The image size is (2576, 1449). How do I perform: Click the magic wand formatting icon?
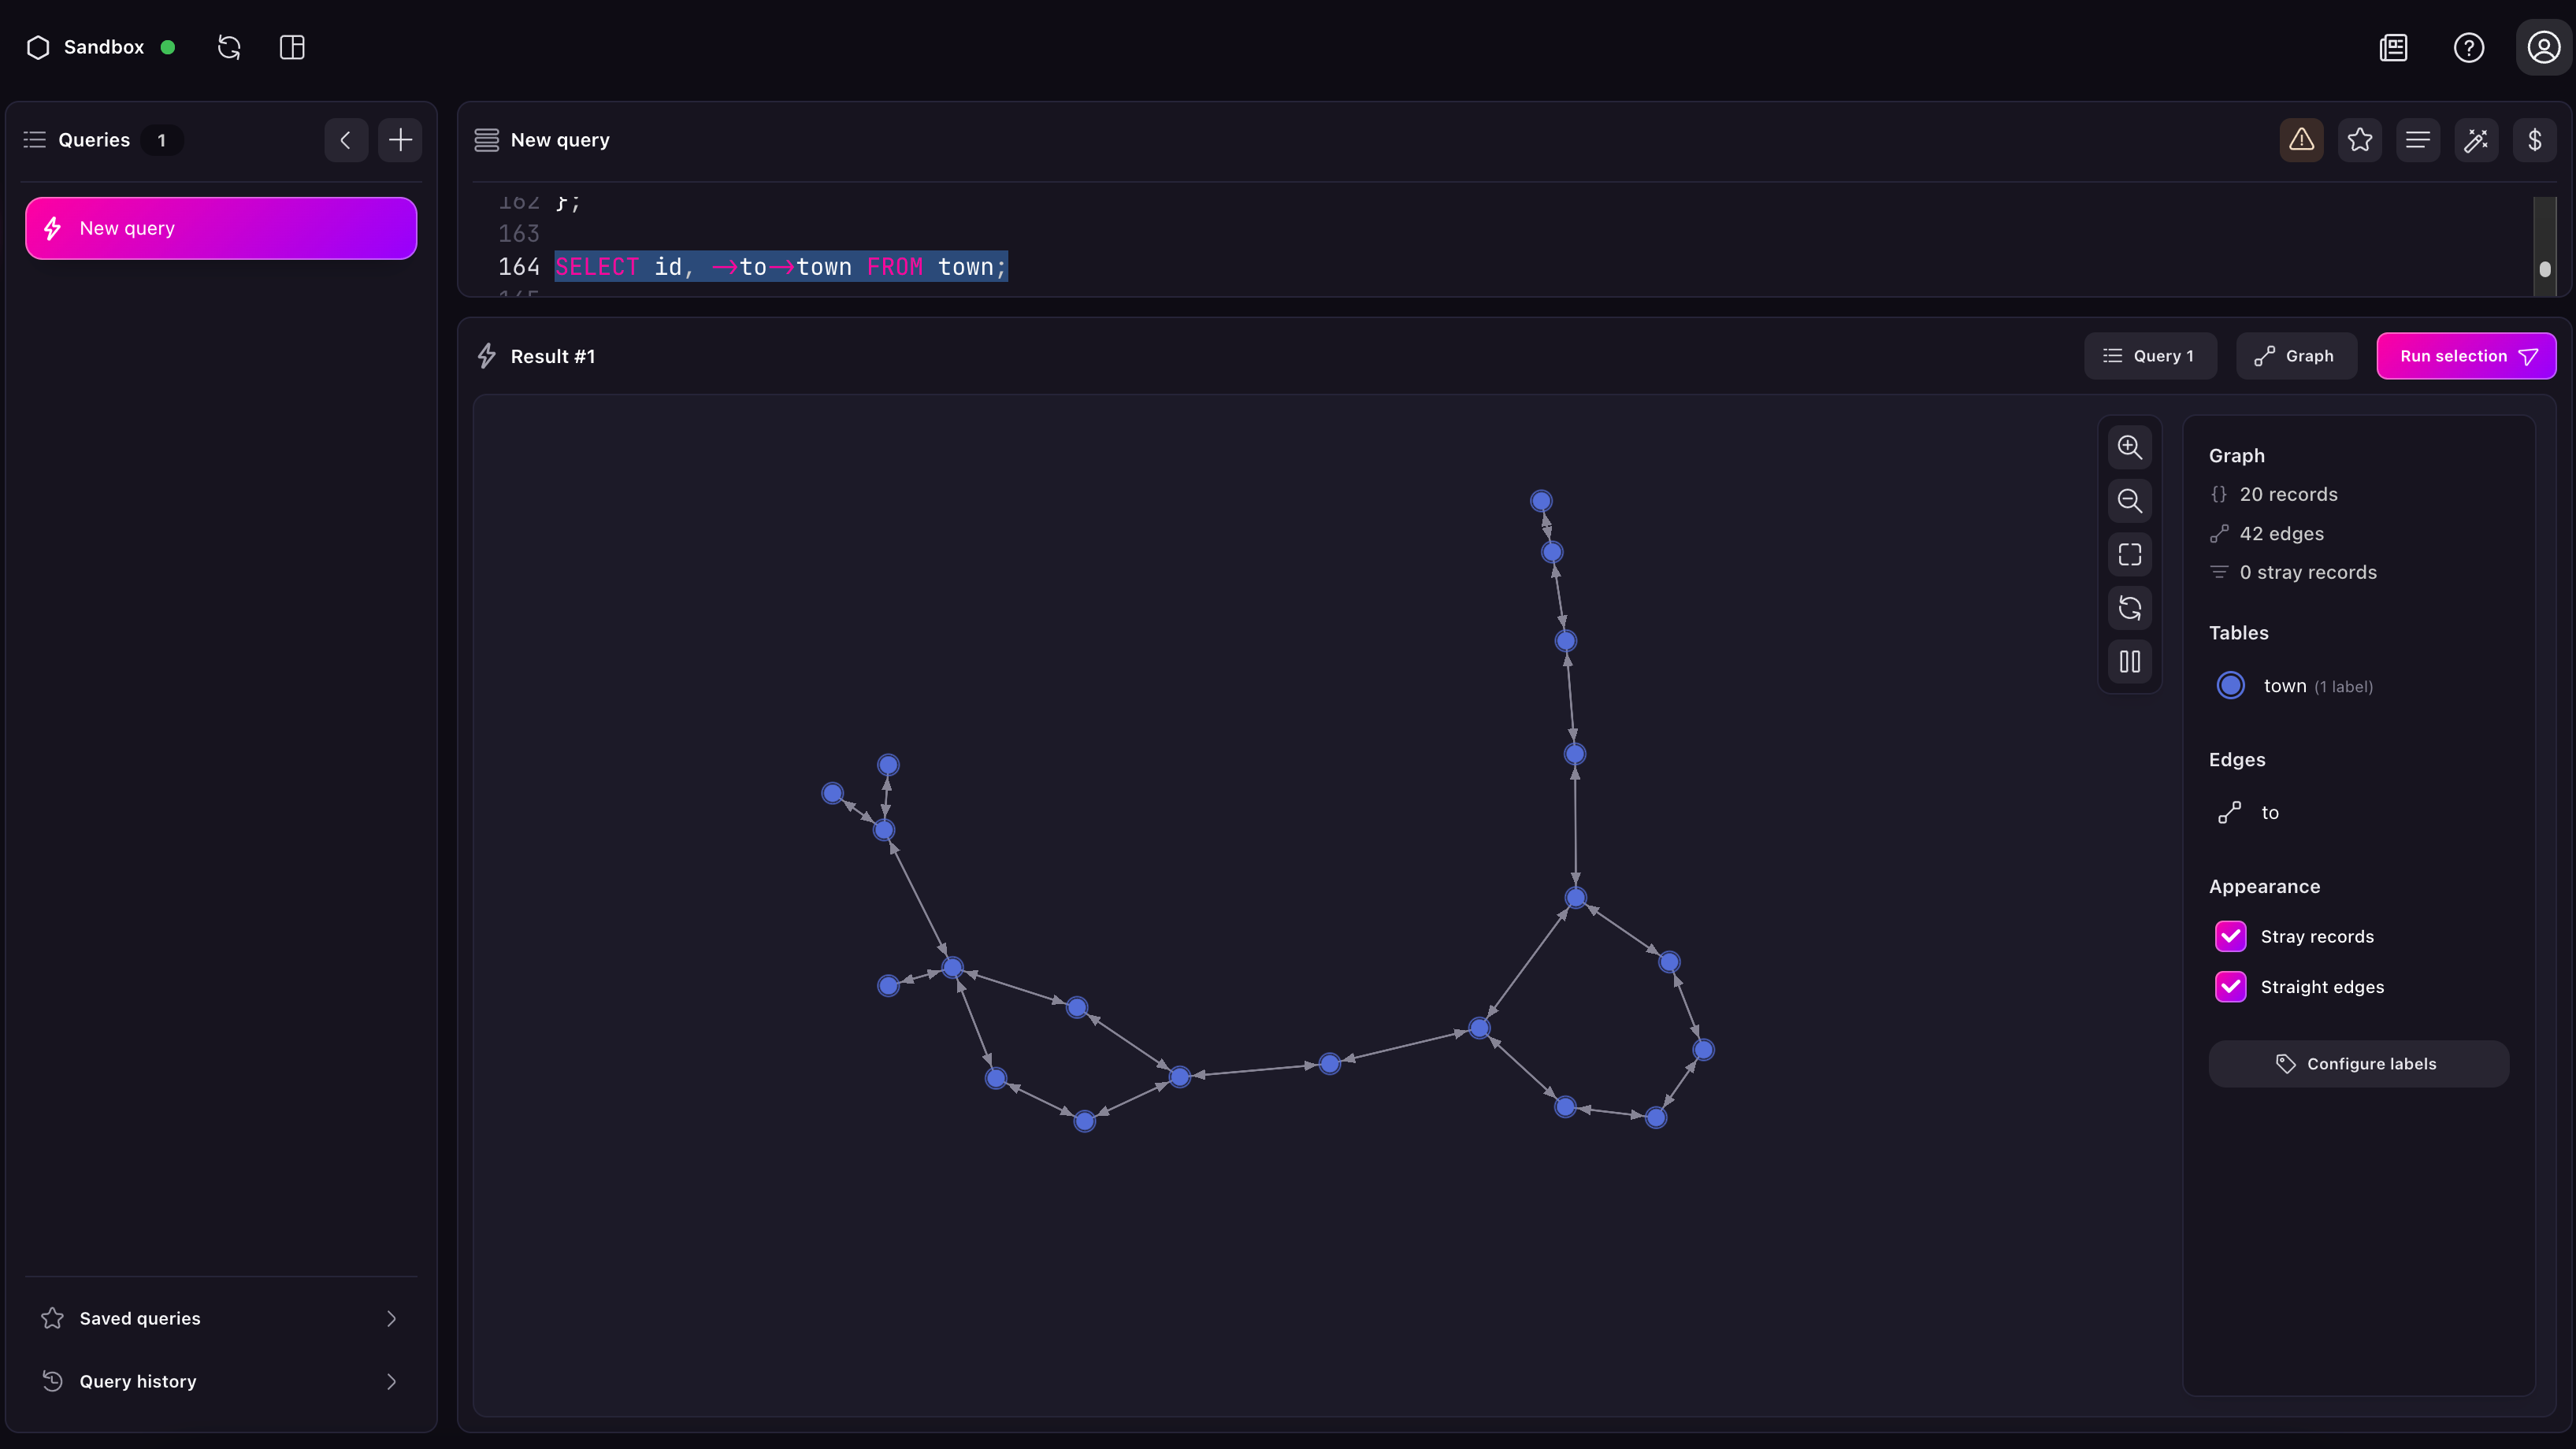pyautogui.click(x=2477, y=140)
